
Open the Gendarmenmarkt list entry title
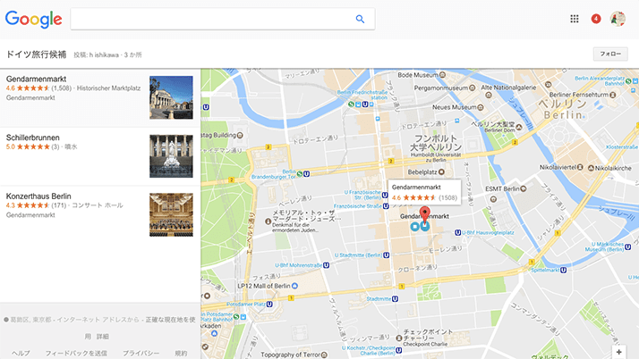coord(37,79)
